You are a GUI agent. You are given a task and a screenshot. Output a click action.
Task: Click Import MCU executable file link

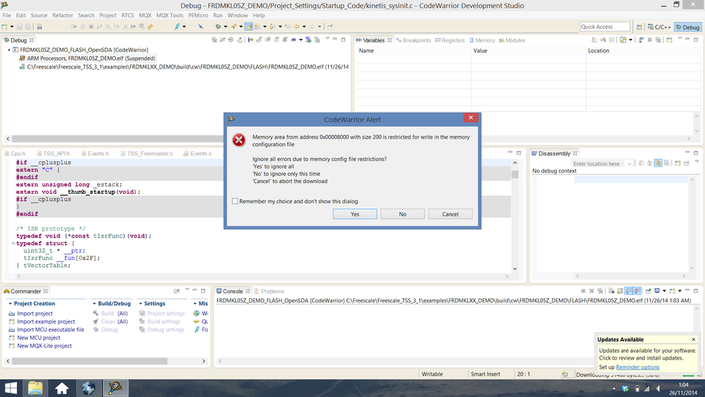coord(50,329)
